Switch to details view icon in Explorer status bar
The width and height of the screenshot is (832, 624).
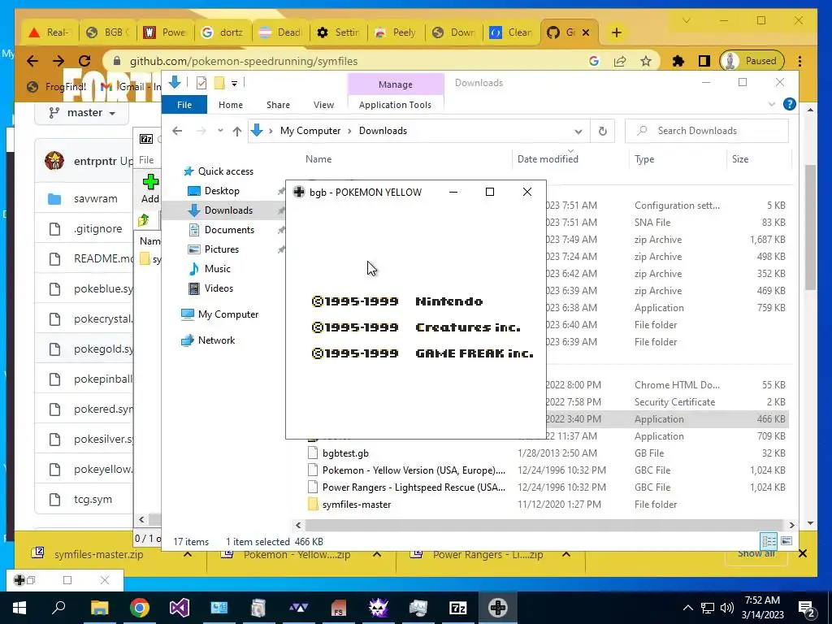[x=769, y=541]
